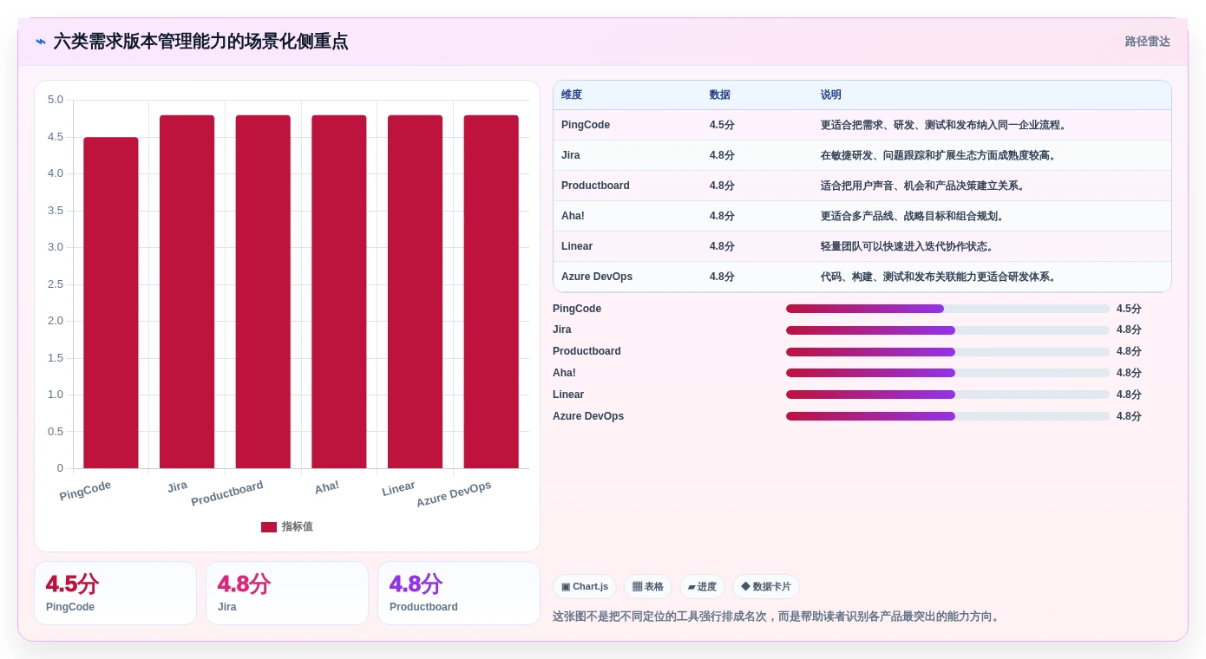Click the diamond icon in 数据卡片 chip
1206x659 pixels.
click(x=745, y=587)
